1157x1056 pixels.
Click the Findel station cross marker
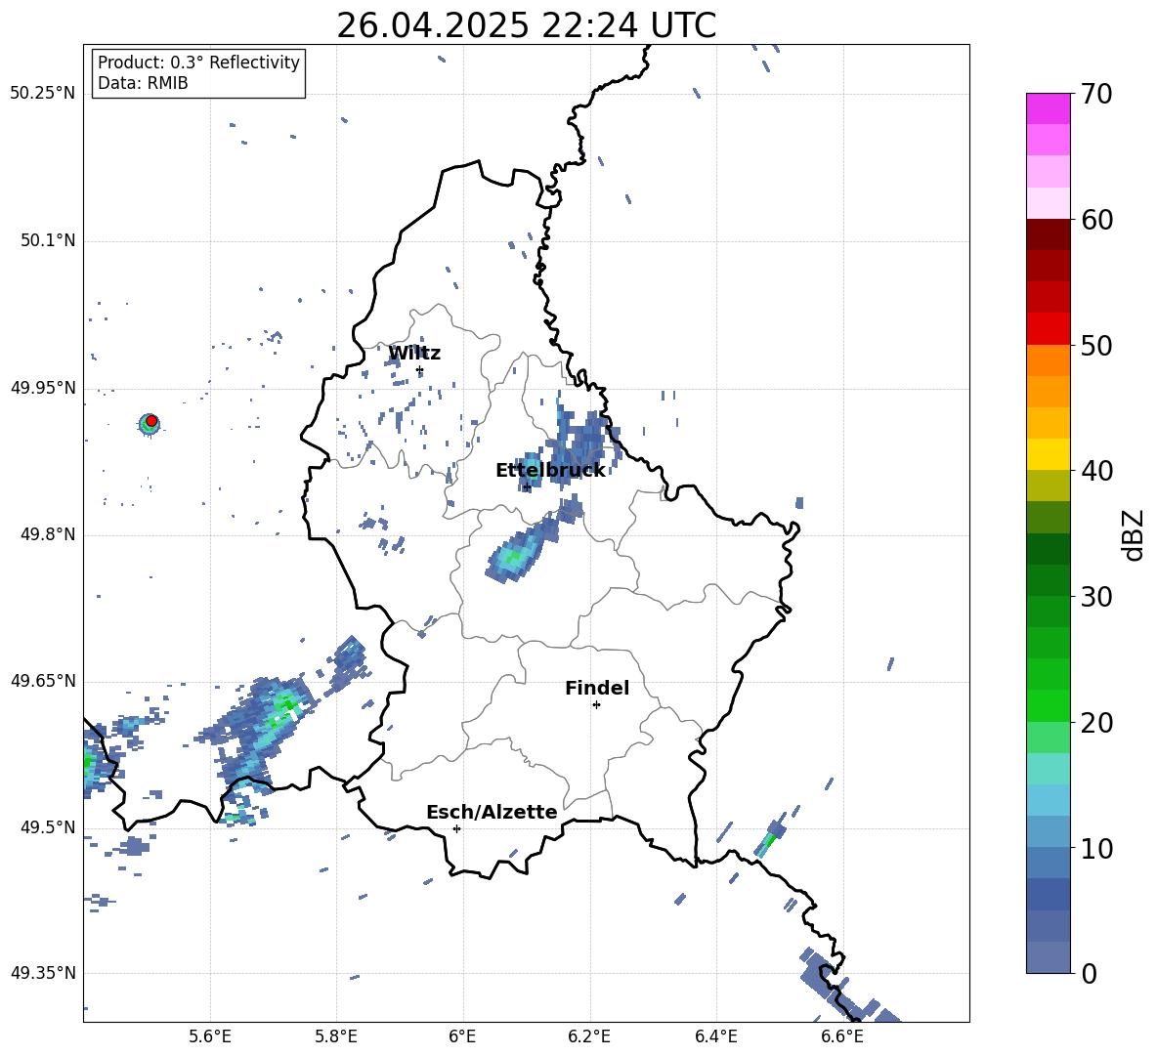click(596, 705)
